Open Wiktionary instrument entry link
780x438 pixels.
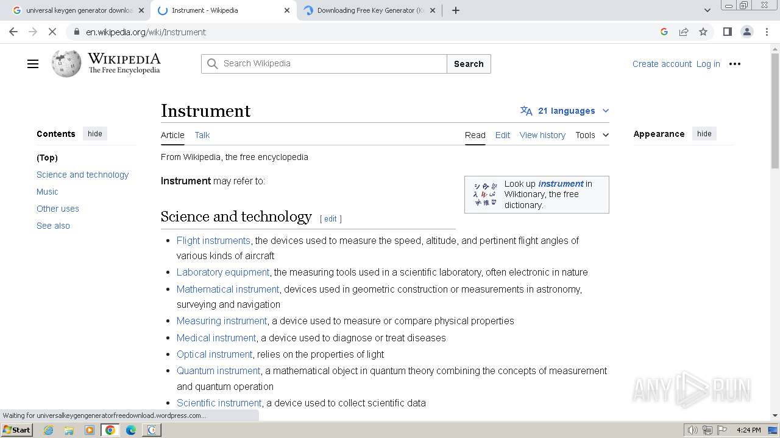pos(561,184)
